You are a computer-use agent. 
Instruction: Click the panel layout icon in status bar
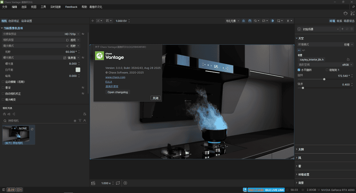[3, 190]
